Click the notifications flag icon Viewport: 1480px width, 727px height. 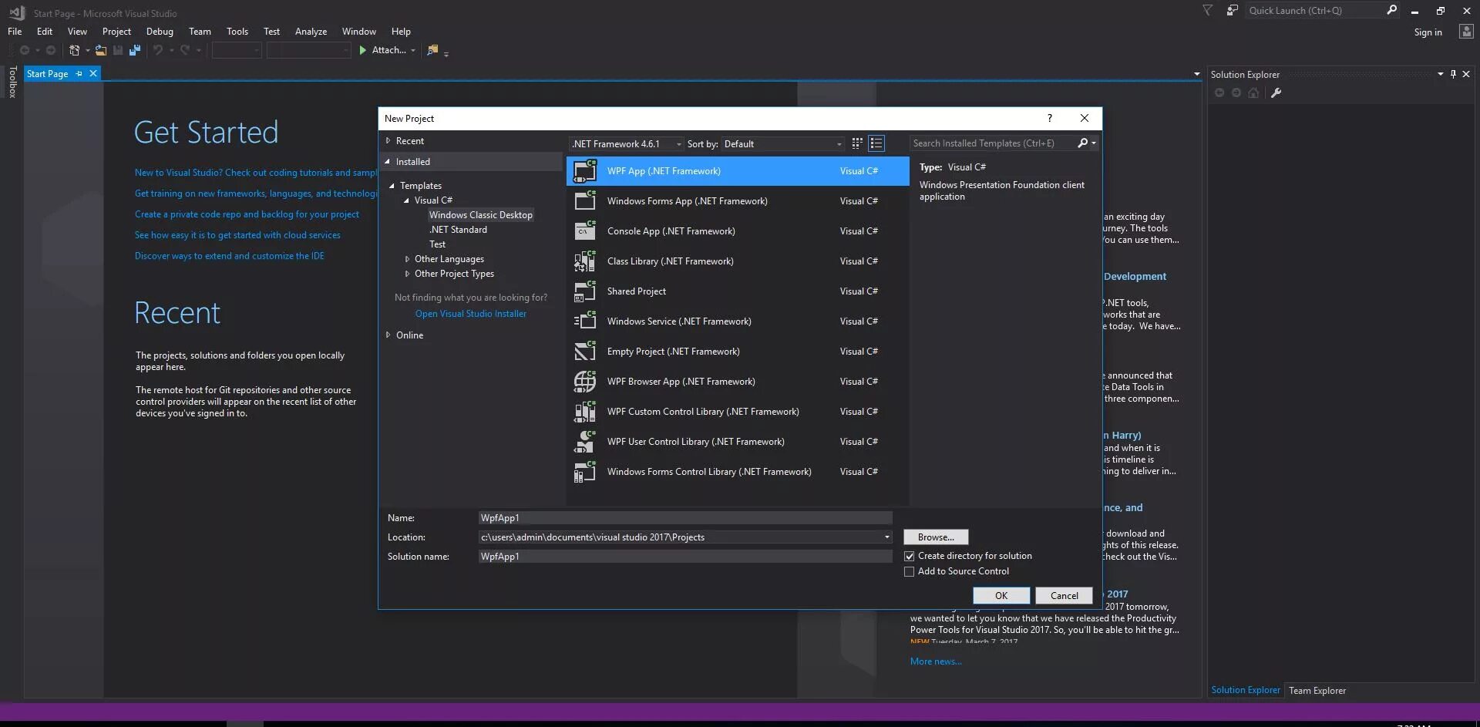coord(1207,10)
